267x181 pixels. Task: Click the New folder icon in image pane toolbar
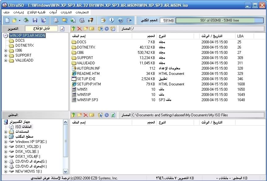(x=86, y=28)
